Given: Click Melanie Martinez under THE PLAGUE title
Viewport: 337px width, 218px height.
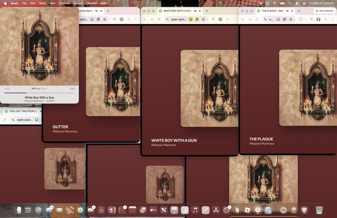Looking at the screenshot, I should point(262,144).
